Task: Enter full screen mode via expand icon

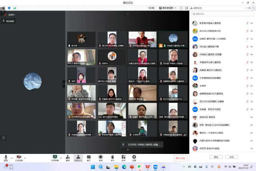Action: pos(181,8)
